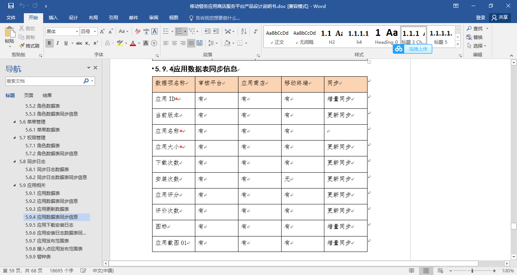Apply distributed alignment icon
This screenshot has width=517, height=275.
point(199,43)
